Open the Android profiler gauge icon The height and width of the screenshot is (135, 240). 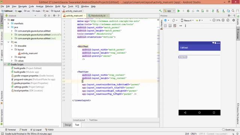click(198, 11)
